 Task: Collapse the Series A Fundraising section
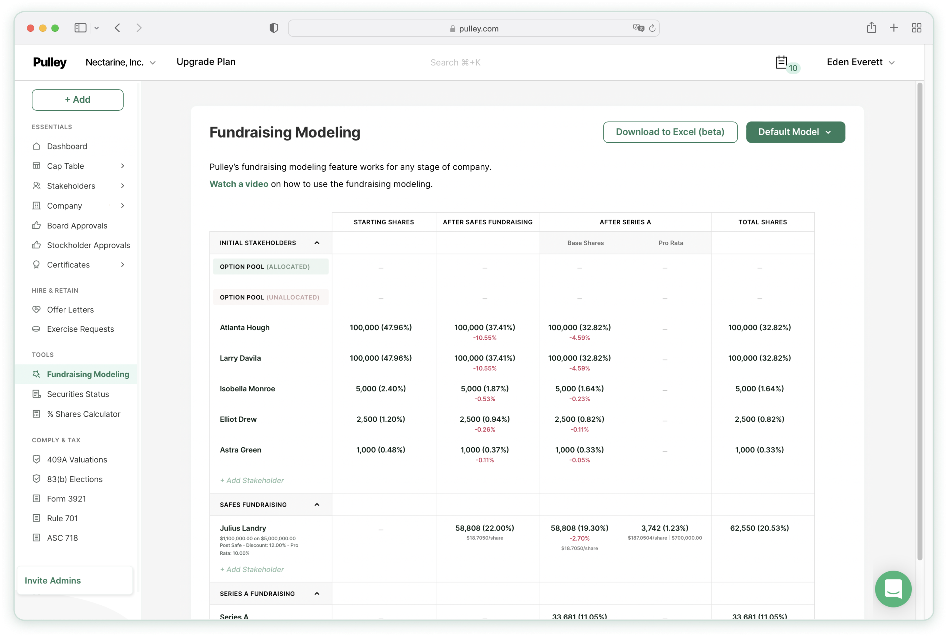point(317,593)
